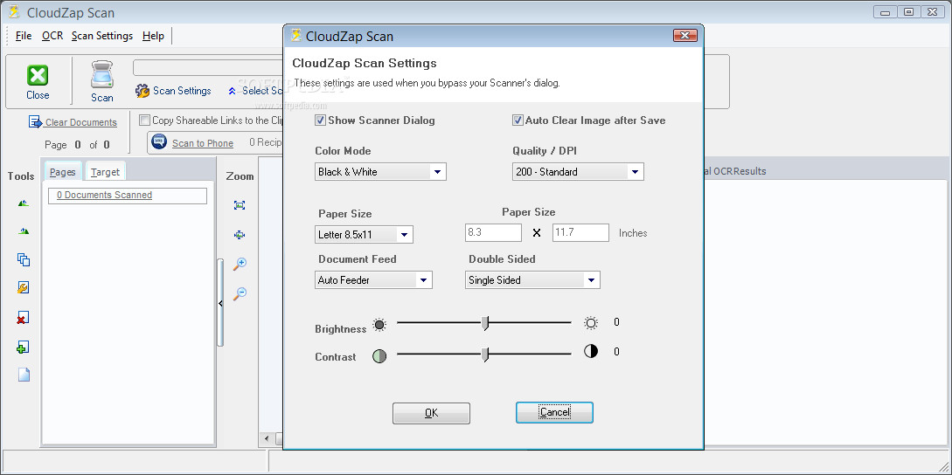952x475 pixels.
Task: Click the Clear Documents icon
Action: [x=35, y=122]
